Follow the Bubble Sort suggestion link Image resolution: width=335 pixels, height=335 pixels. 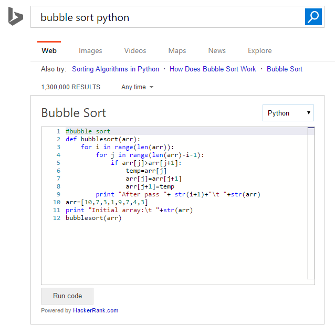tap(285, 69)
